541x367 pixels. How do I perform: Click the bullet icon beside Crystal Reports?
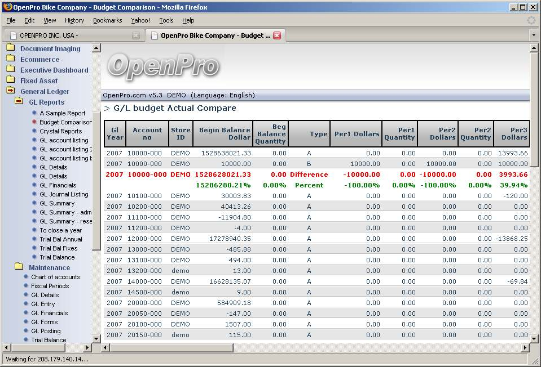click(34, 131)
